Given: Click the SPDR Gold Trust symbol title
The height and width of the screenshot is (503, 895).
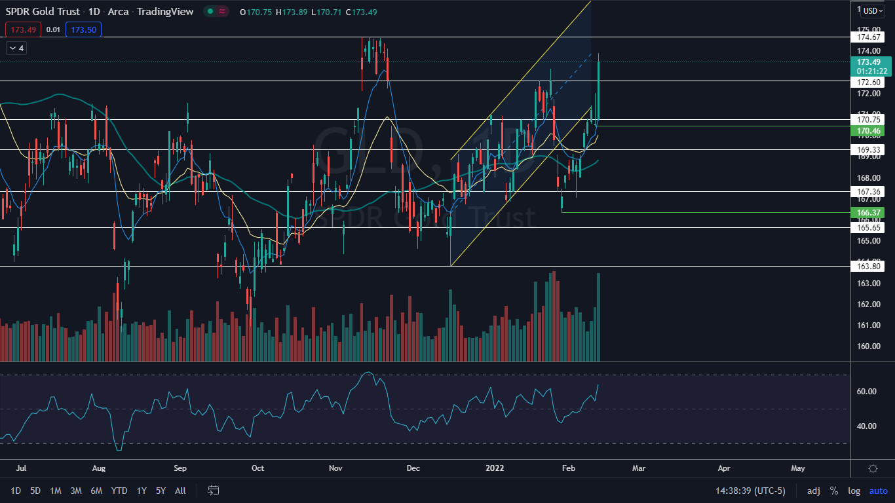Looking at the screenshot, I should pos(43,12).
